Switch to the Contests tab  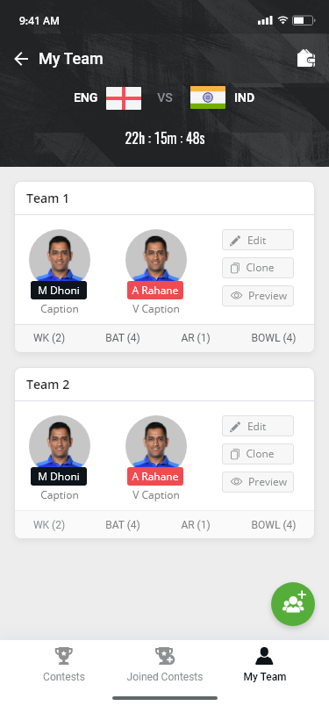64,665
